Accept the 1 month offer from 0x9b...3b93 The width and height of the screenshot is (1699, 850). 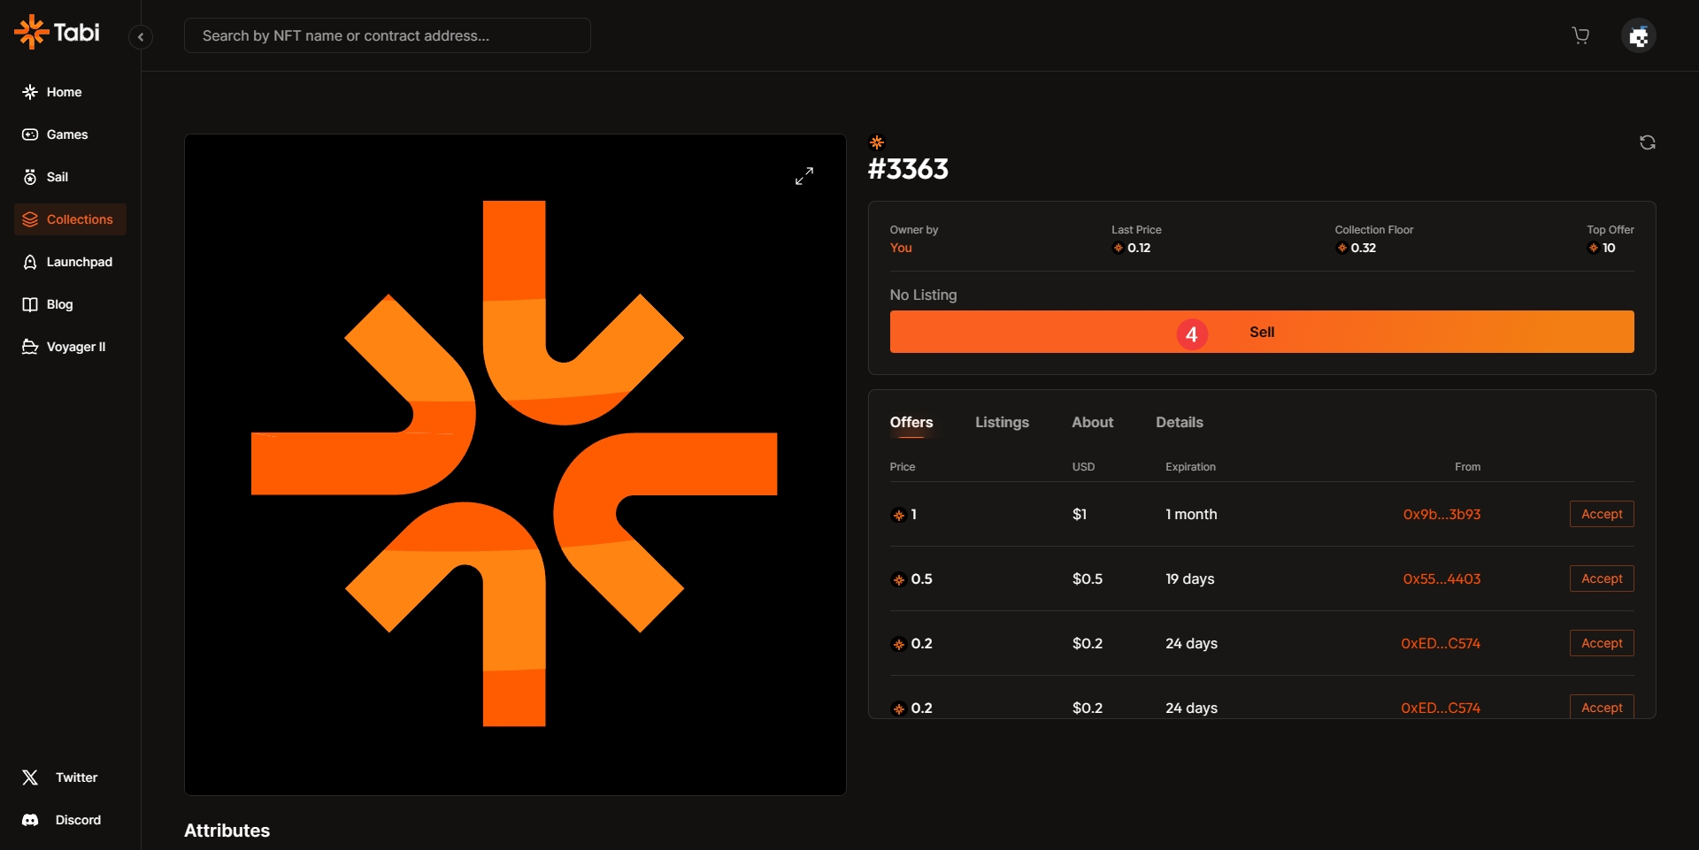click(x=1601, y=514)
